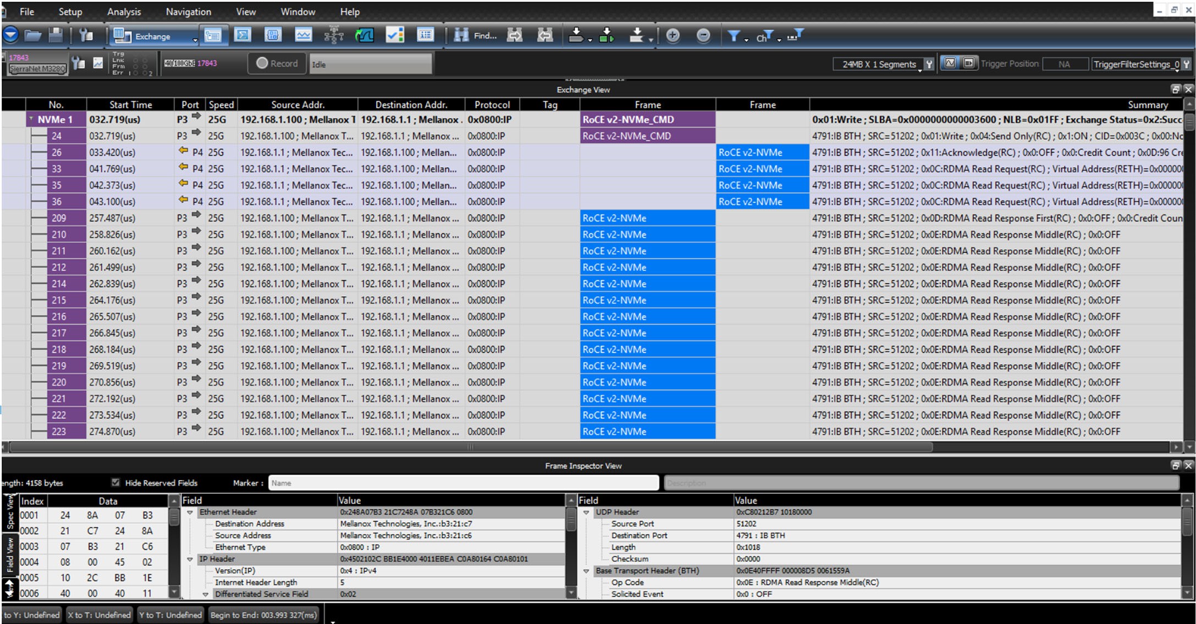Click the SierraNet M328Q device button
The height and width of the screenshot is (624, 1196).
[37, 69]
